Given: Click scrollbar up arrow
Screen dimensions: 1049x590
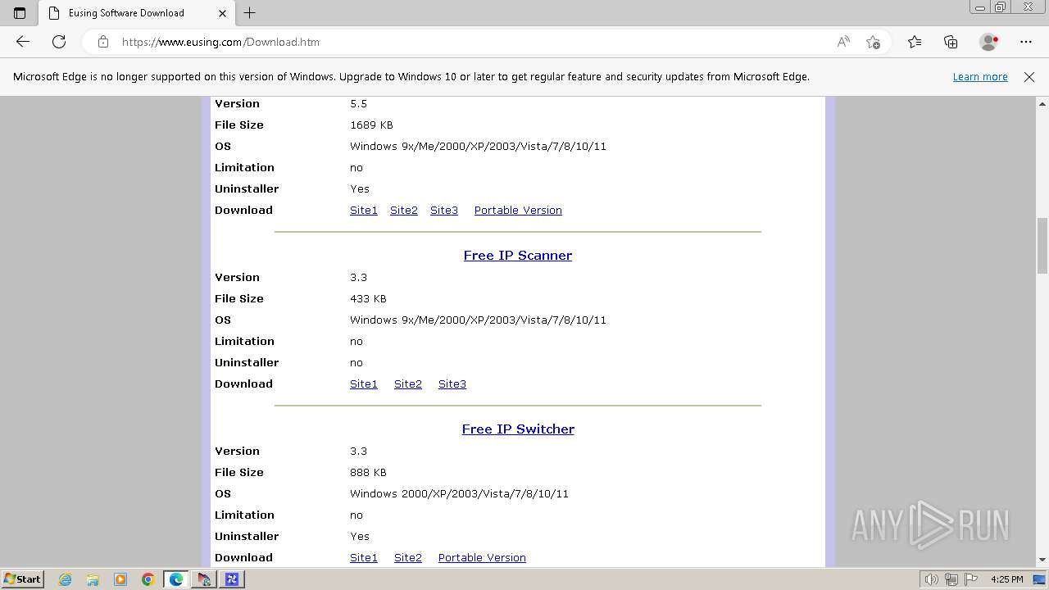Looking at the screenshot, I should pyautogui.click(x=1042, y=104).
